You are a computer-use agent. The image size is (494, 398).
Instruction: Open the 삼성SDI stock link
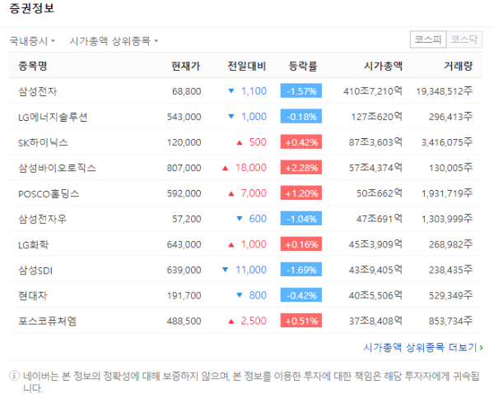click(35, 270)
